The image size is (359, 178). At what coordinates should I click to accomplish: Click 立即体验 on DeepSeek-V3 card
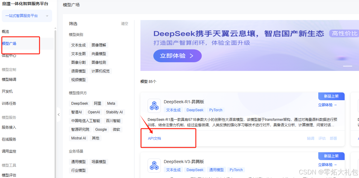click(x=327, y=165)
